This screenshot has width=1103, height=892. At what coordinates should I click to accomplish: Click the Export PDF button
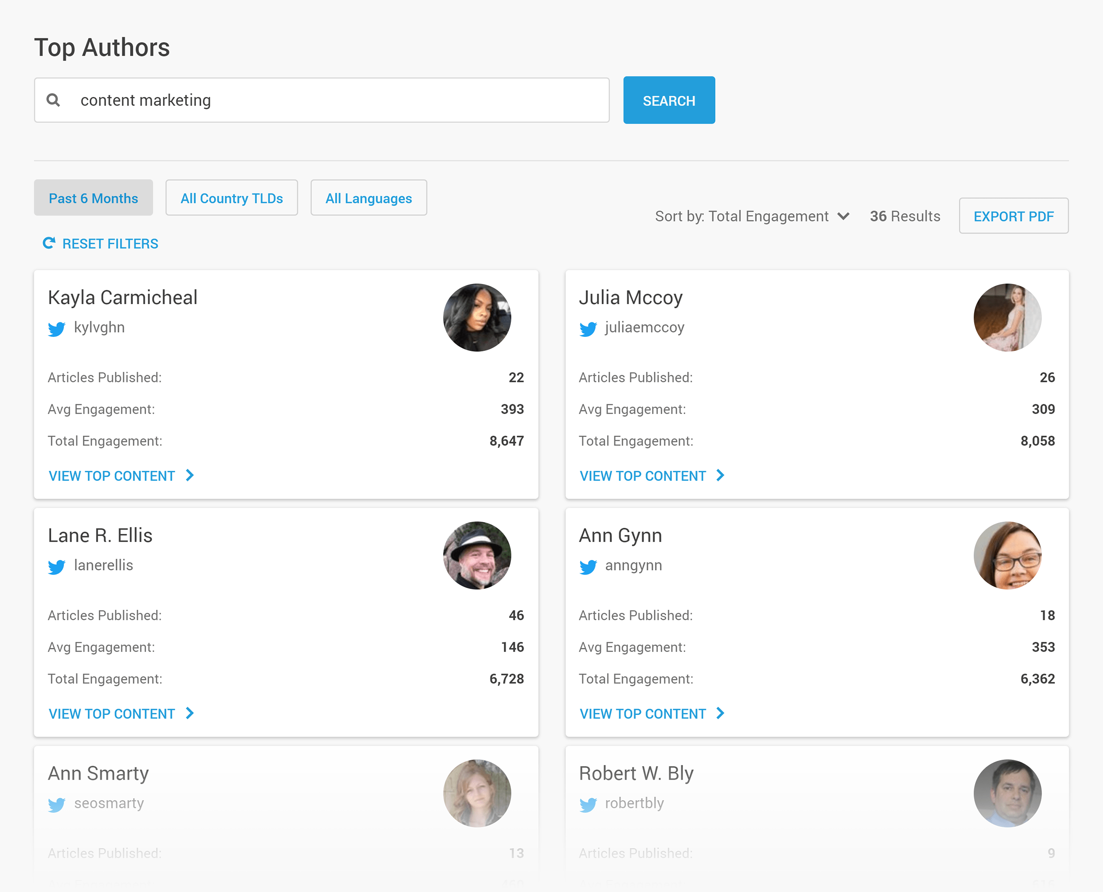pyautogui.click(x=1013, y=216)
